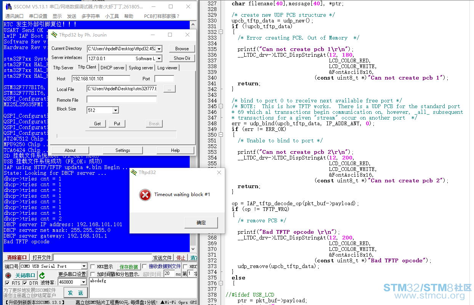Click the 停止 button
Image resolution: width=474 pixels, height=305 pixels.
tap(181, 257)
